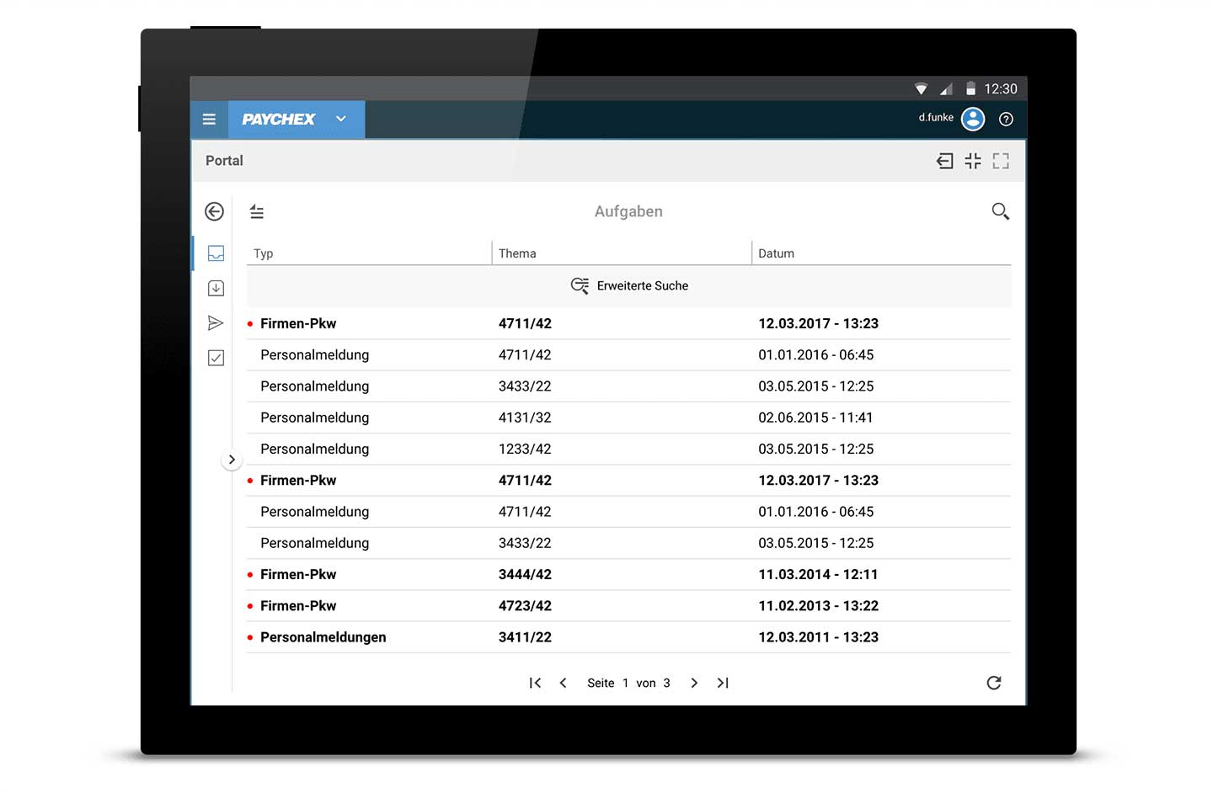The image size is (1213, 793).
Task: Click Thema value 4723/42
Action: point(525,606)
